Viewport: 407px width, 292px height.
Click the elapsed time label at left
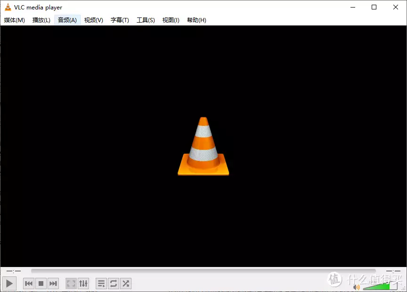pyautogui.click(x=14, y=271)
